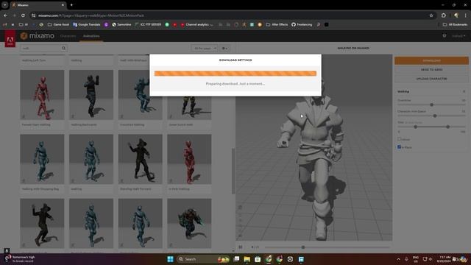Click the site information icon in address bar
Image resolution: width=471 pixels, height=265 pixels.
pos(34,15)
